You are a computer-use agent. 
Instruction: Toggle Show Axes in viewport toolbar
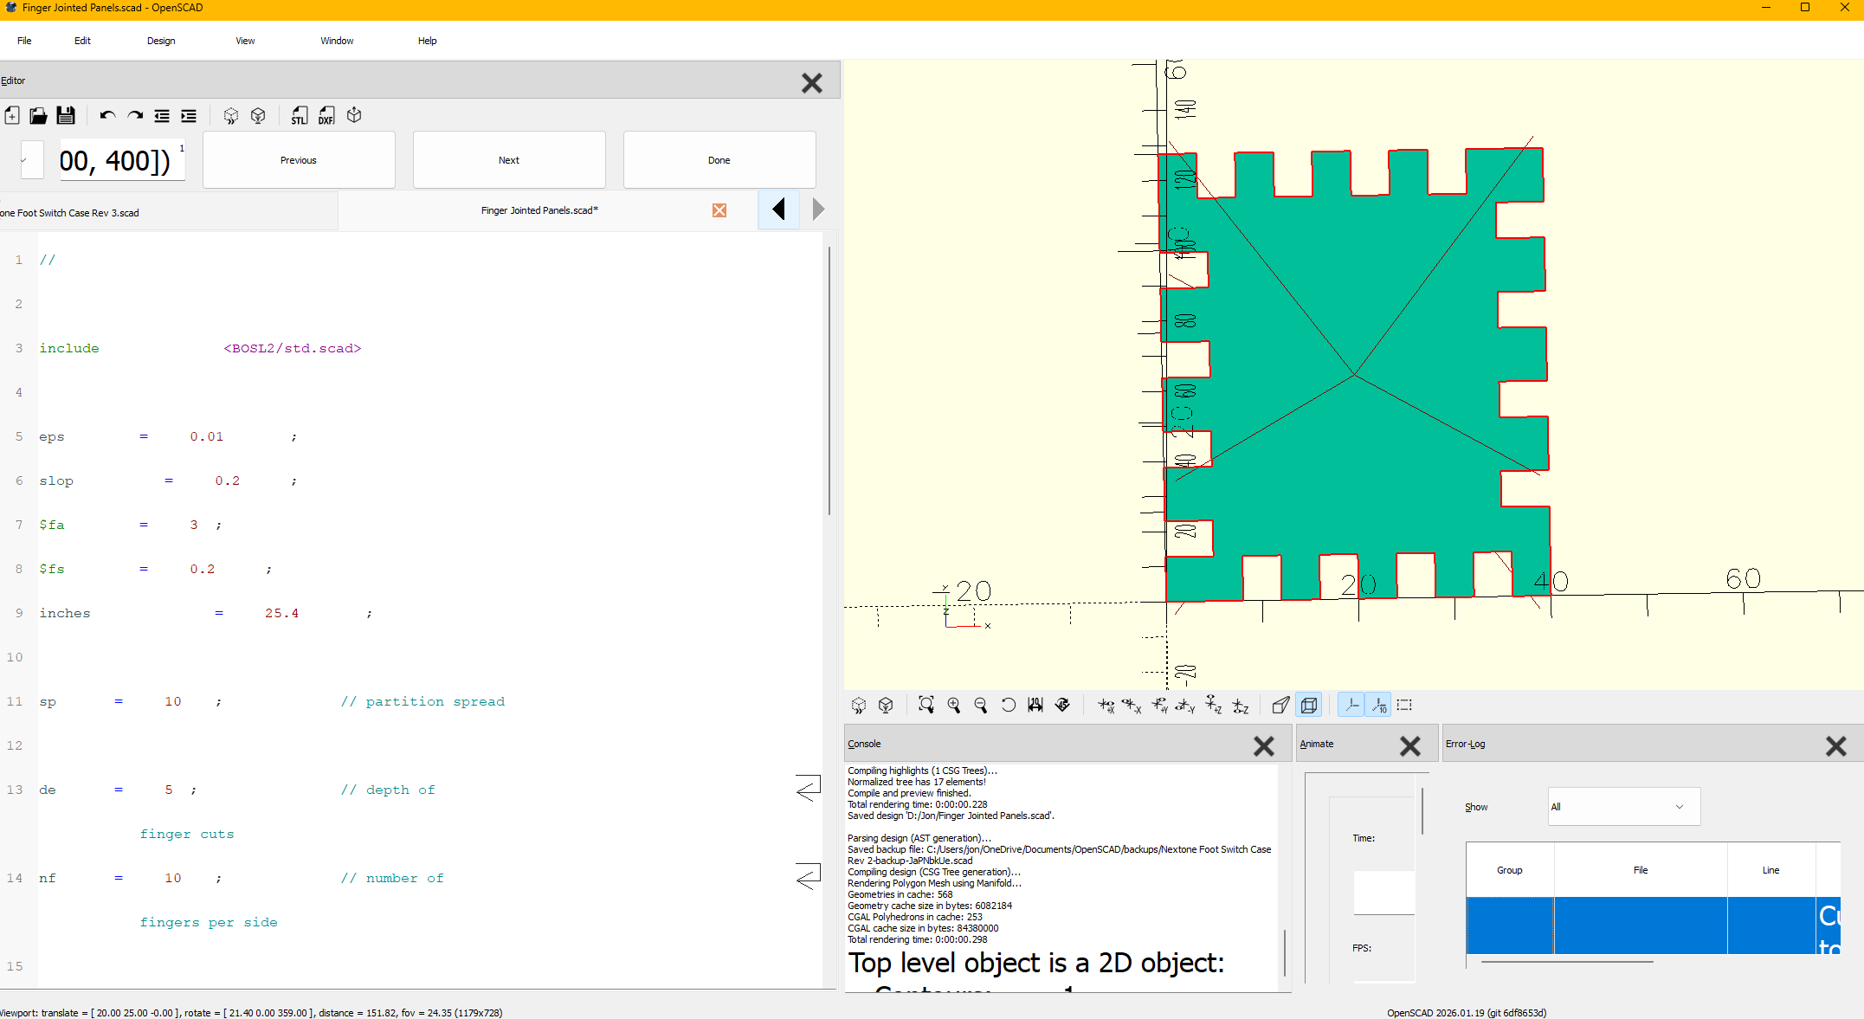click(1351, 706)
